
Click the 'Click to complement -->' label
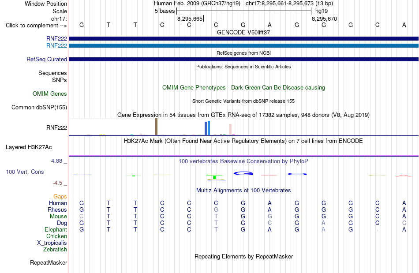(36, 26)
